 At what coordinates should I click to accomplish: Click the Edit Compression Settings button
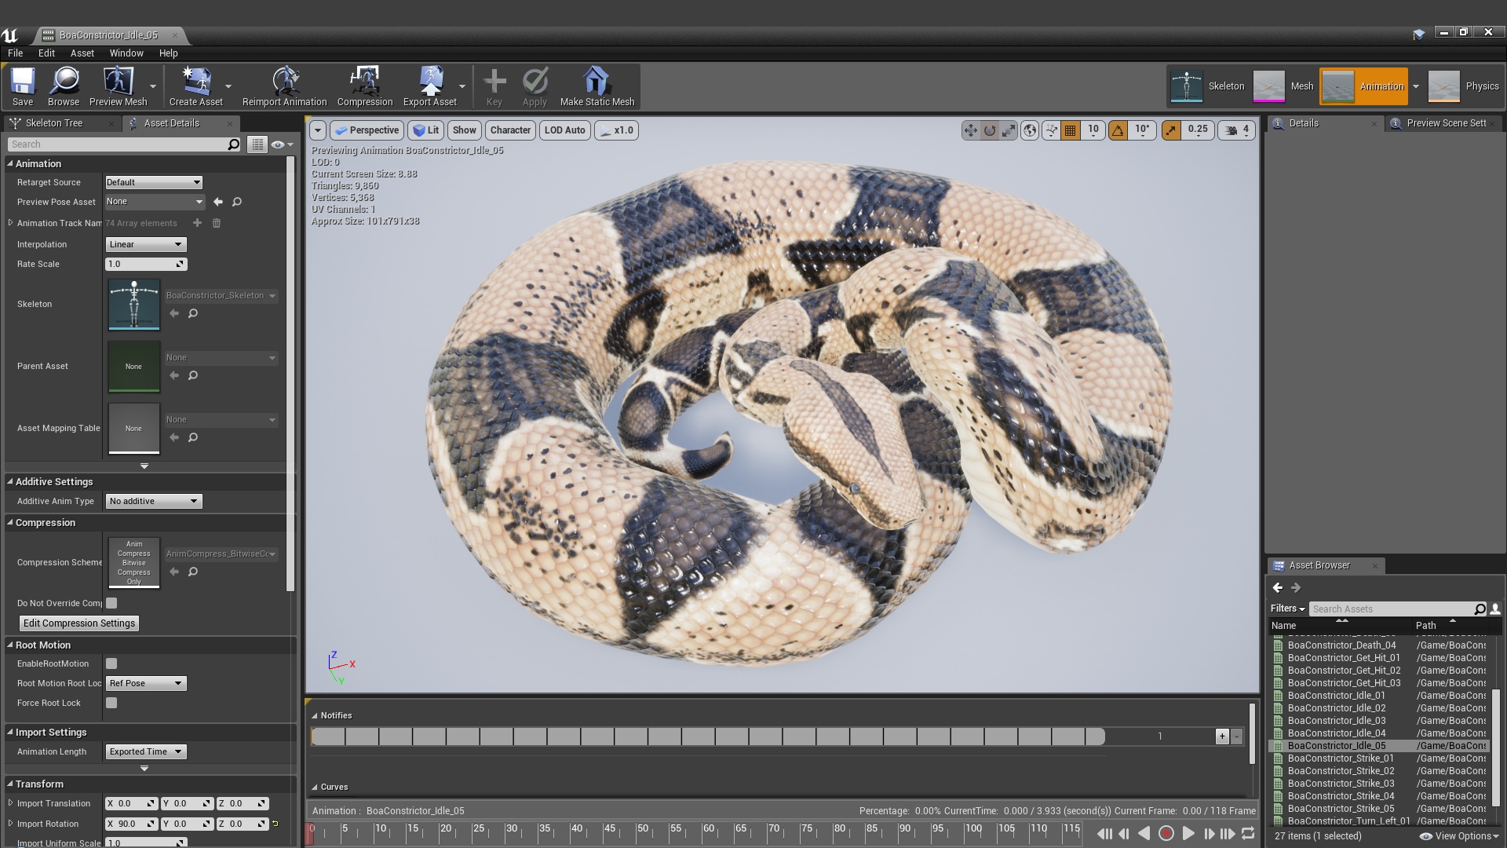point(78,623)
